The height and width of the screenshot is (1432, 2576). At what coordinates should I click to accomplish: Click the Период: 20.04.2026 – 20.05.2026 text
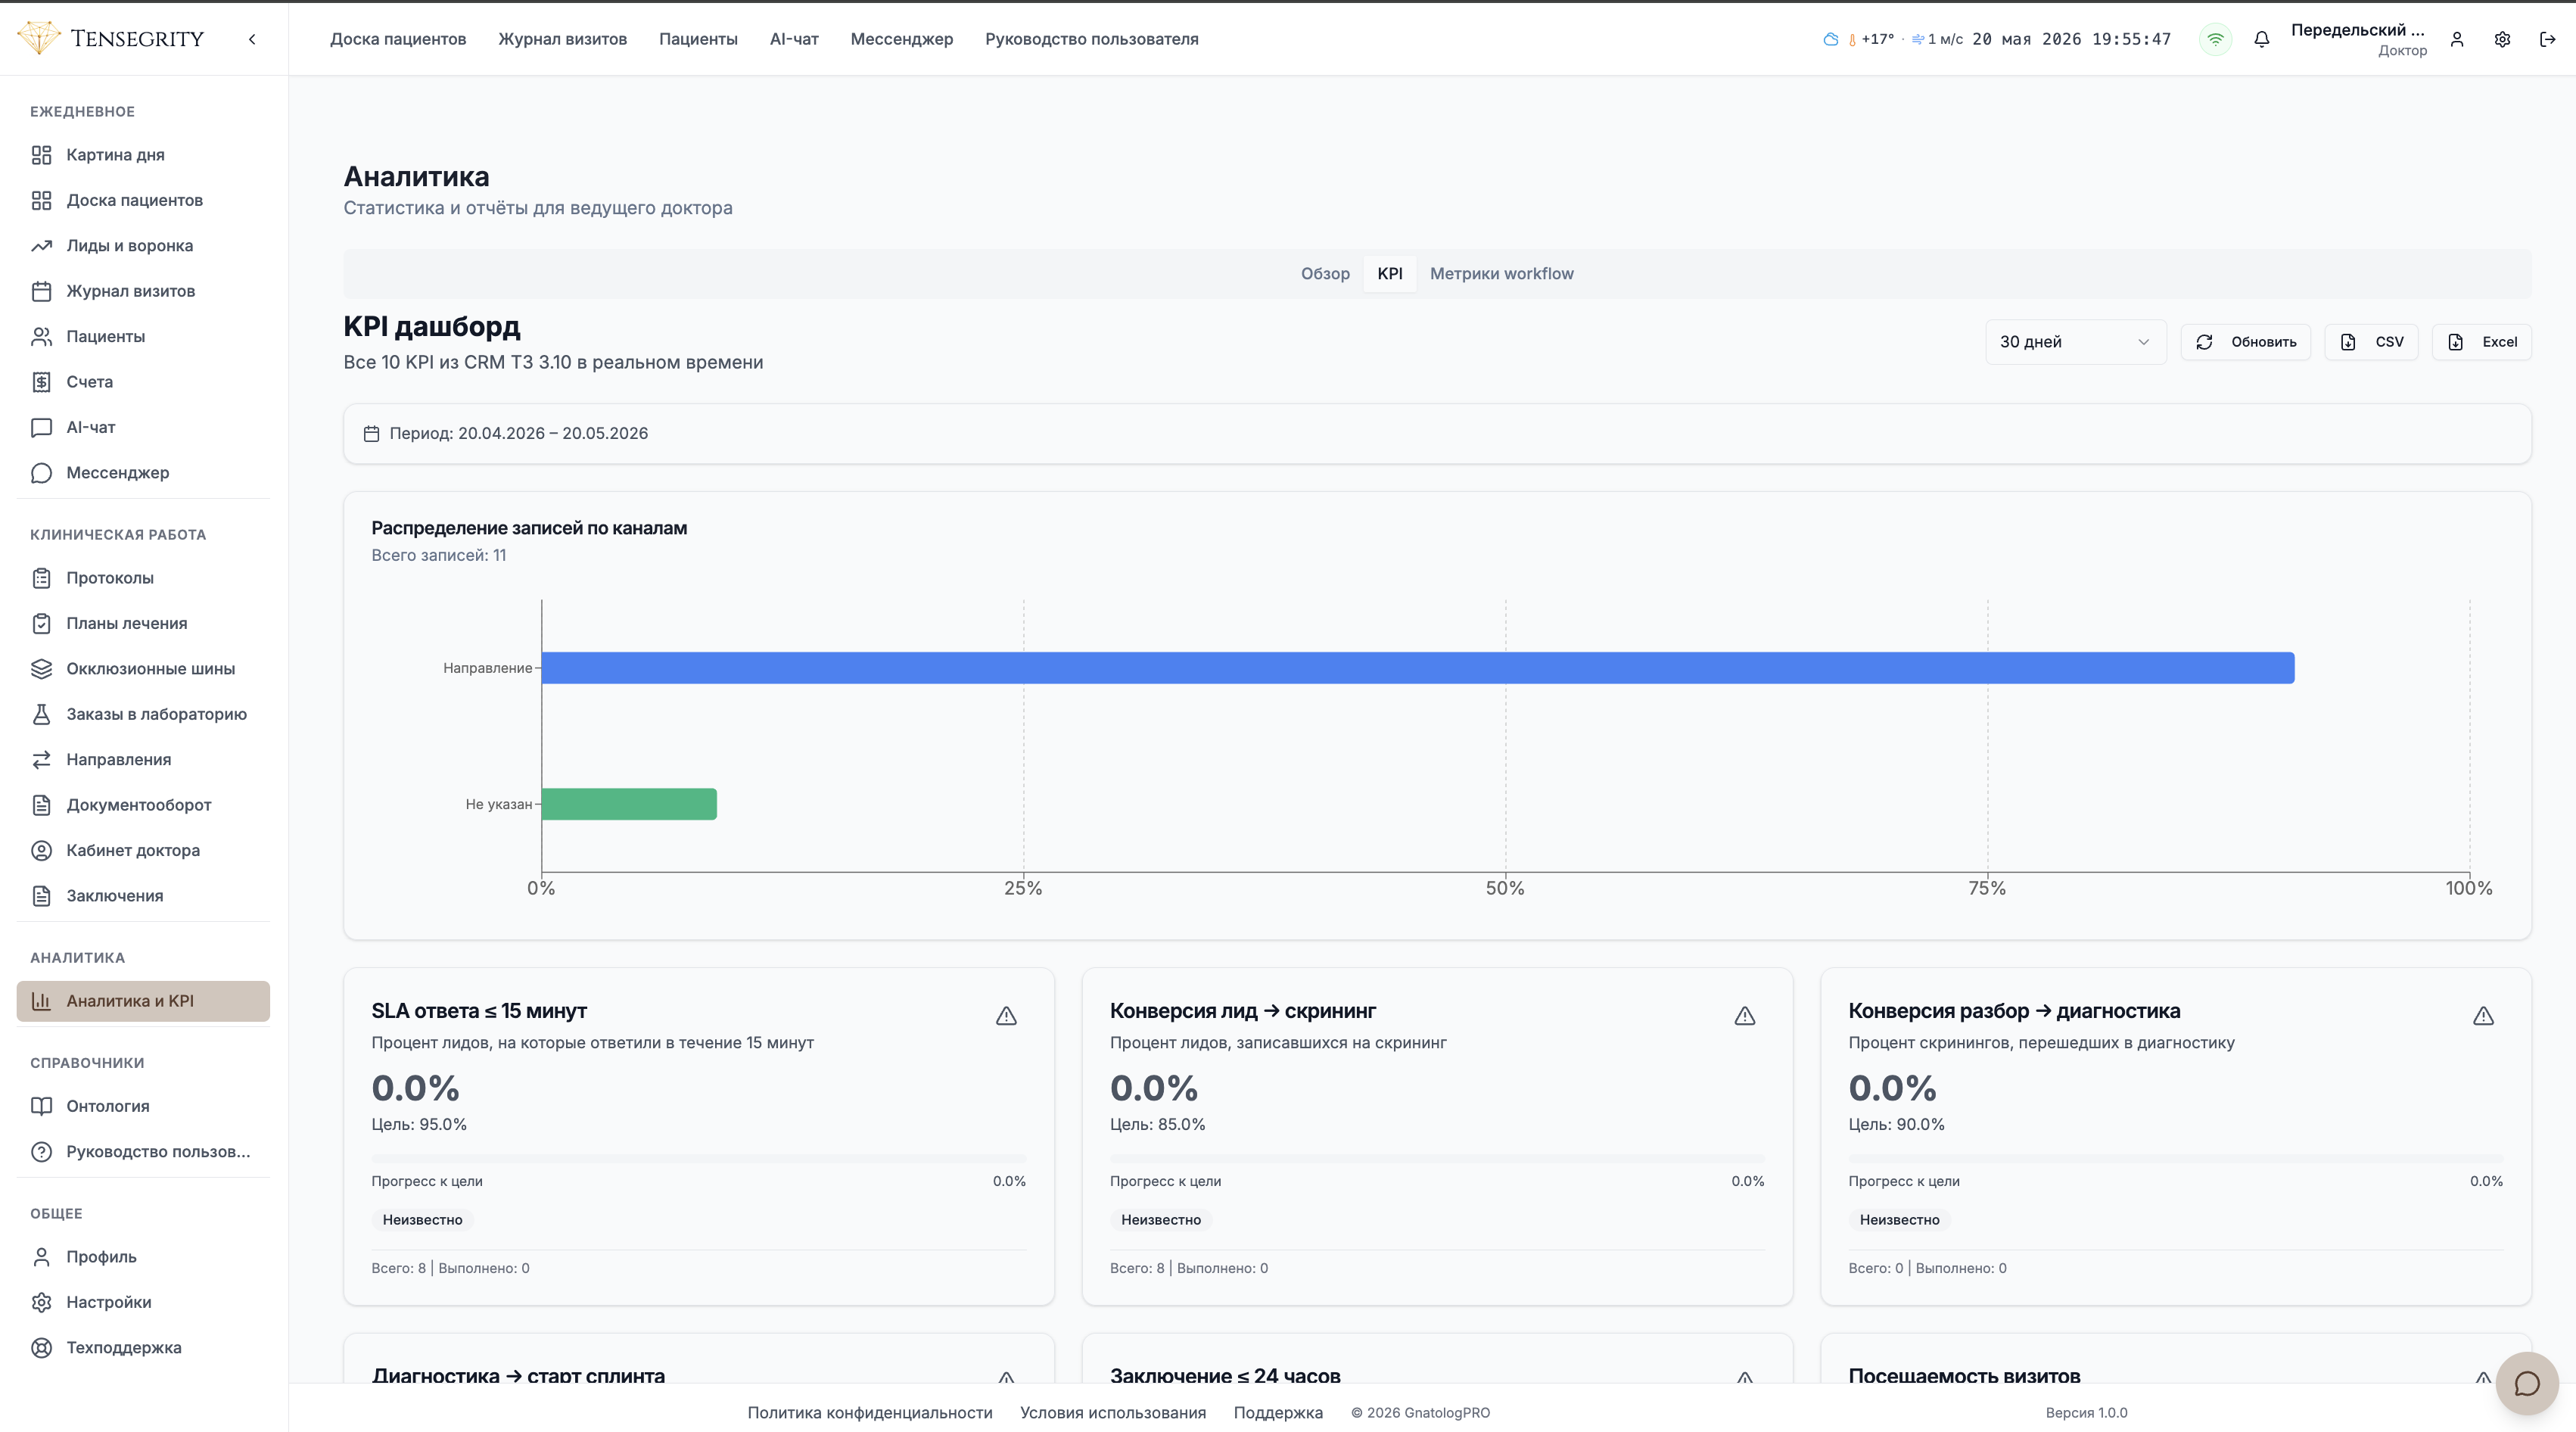(519, 434)
